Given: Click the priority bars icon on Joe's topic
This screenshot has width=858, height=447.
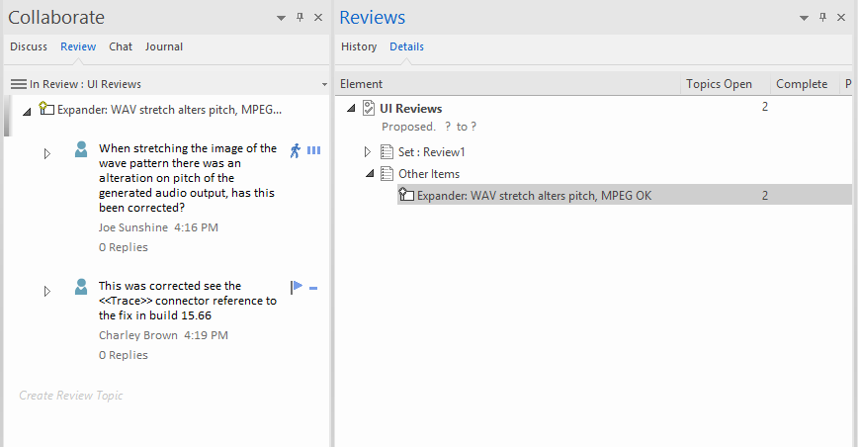Looking at the screenshot, I should [313, 150].
